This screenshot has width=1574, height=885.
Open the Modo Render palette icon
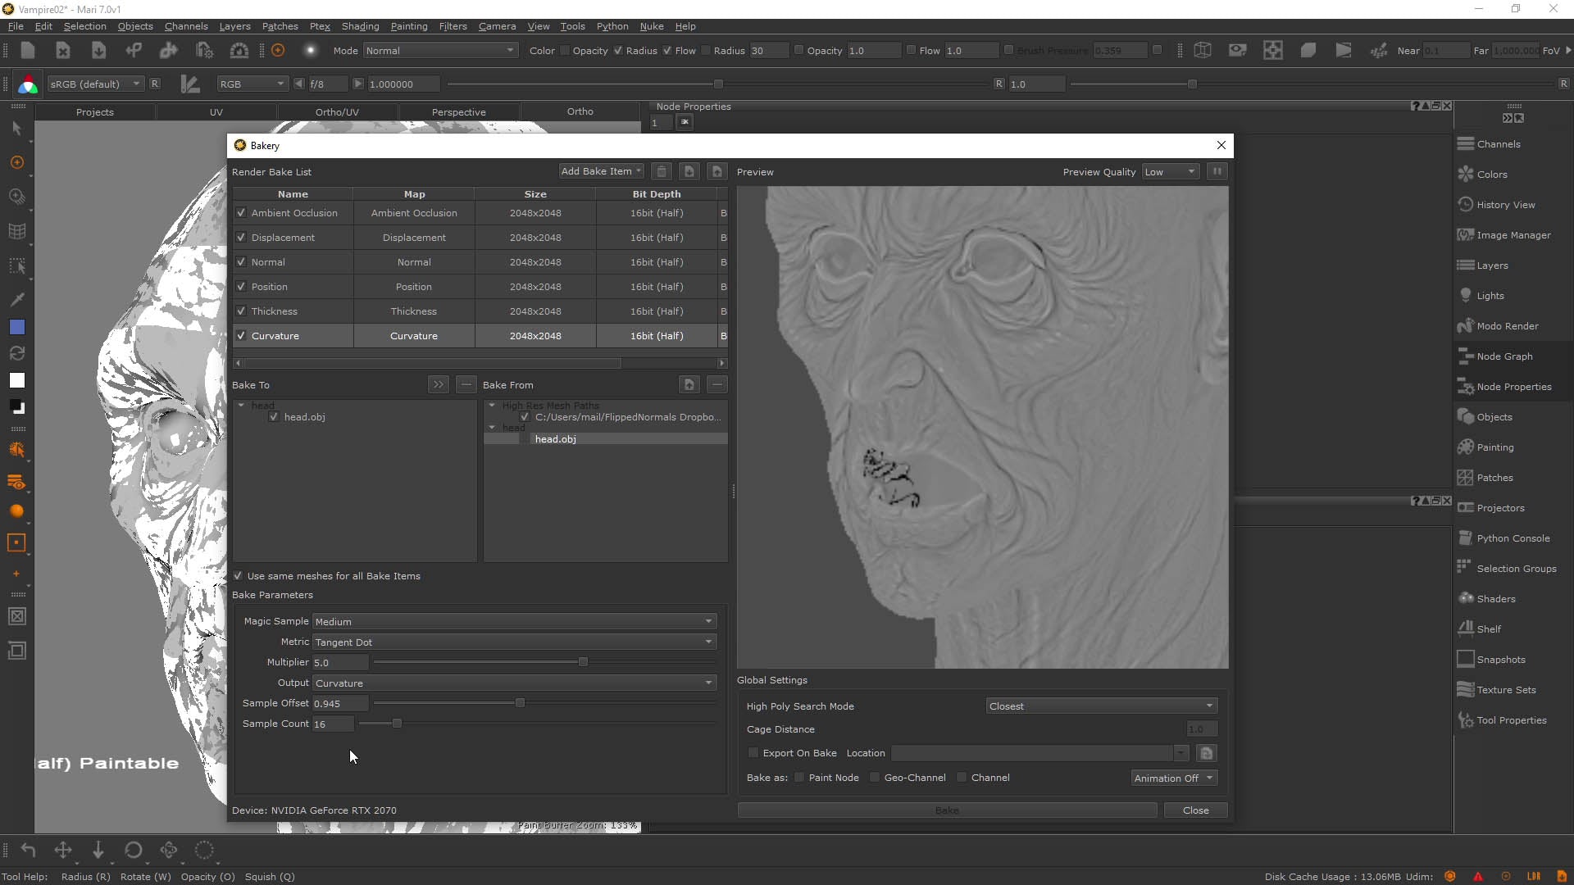[1466, 326]
